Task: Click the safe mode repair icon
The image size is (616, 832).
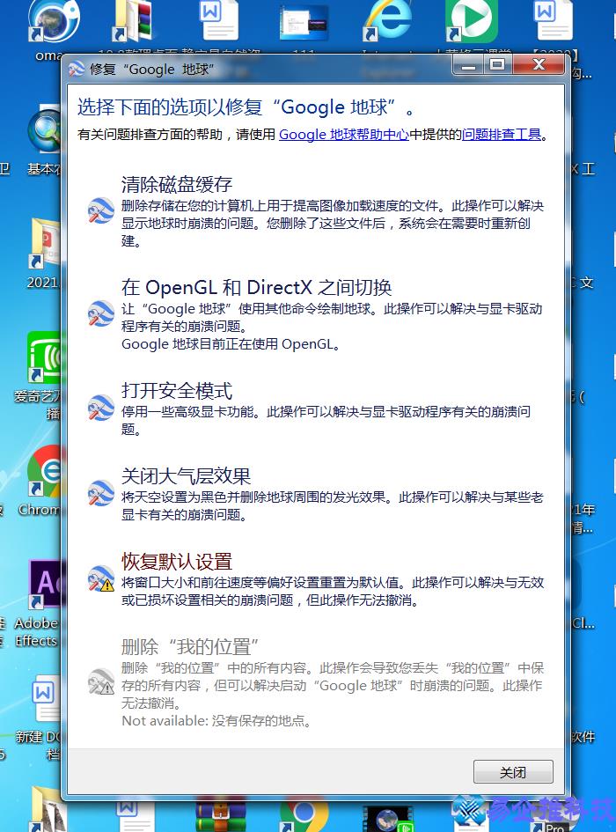Action: pyautogui.click(x=101, y=408)
